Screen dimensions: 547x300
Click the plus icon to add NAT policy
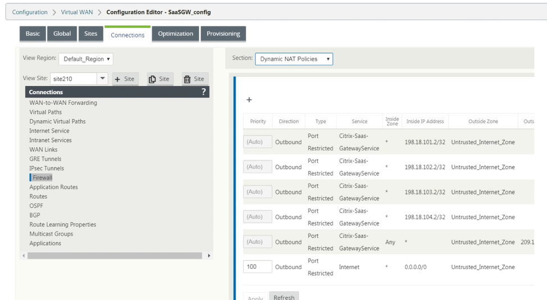coord(249,100)
